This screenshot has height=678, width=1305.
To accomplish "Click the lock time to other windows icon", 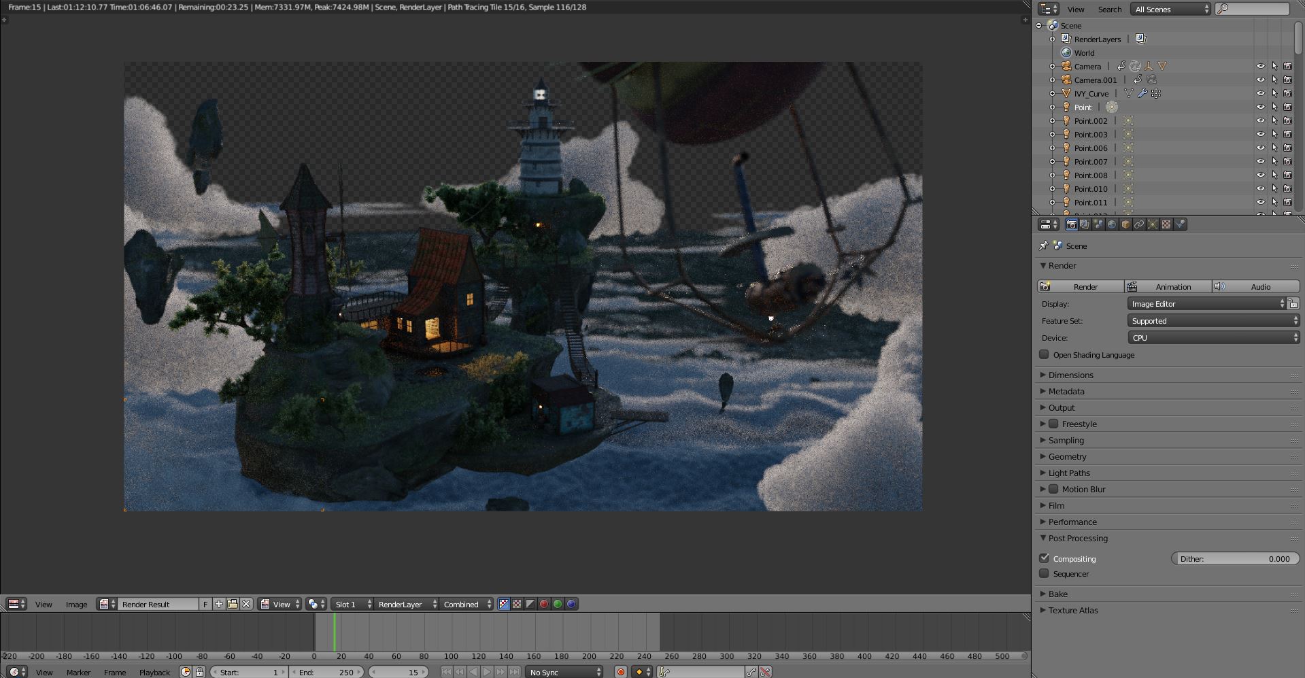I will [199, 672].
